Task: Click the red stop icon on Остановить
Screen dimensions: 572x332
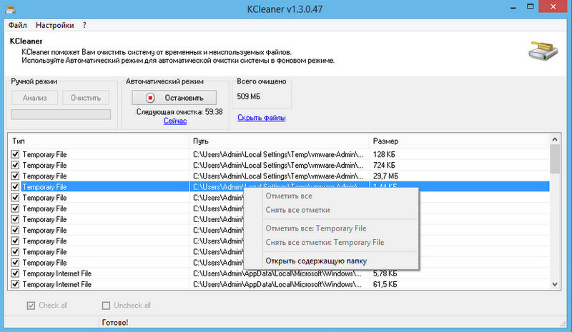Action: (x=150, y=98)
